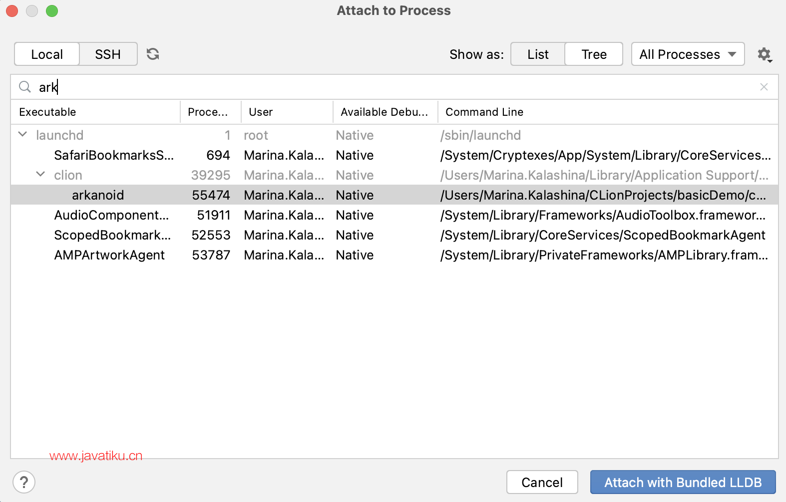
Task: Collapse the clion tree node
Action: pyautogui.click(x=40, y=175)
